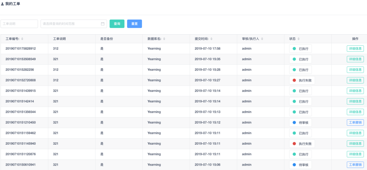Open 详细信息 for order 20190710151439915

click(x=355, y=91)
